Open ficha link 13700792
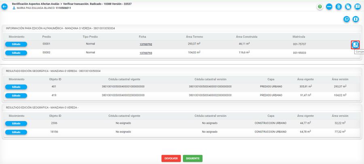 click(146, 44)
